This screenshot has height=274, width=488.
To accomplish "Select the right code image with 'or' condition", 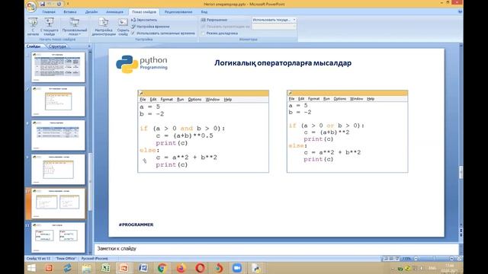I will 348,131.
